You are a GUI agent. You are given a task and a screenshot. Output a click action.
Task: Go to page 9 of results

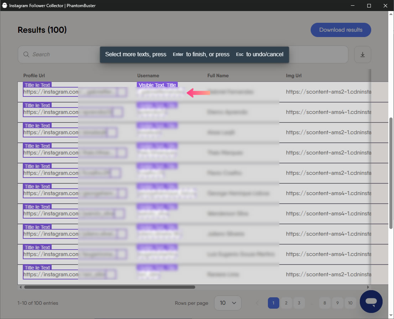point(337,303)
